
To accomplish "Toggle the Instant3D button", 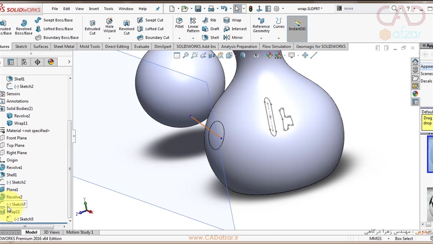I will (297, 25).
